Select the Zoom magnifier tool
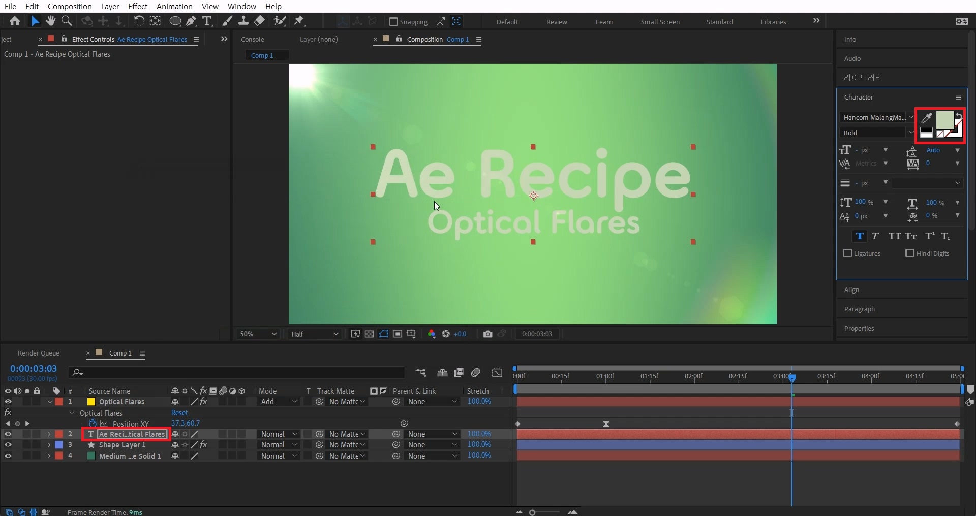Screen dimensions: 976x516 67,21
